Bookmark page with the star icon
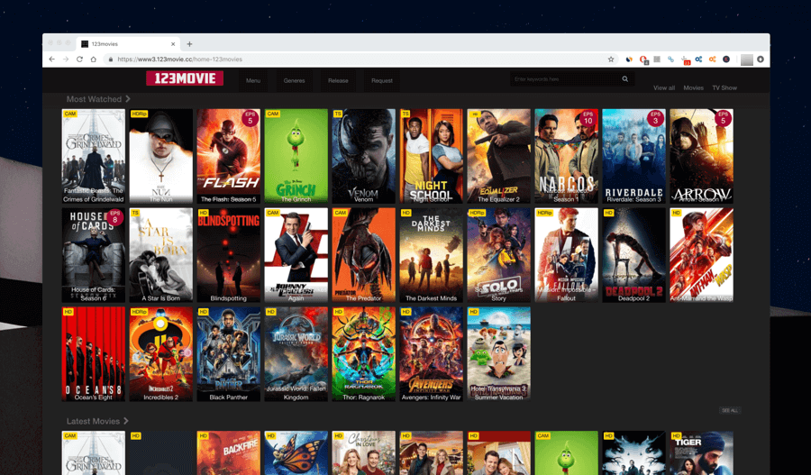Image resolution: width=811 pixels, height=475 pixels. tap(611, 59)
